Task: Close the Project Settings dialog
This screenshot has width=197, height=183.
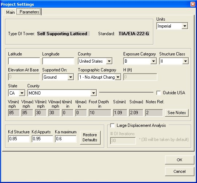Action: pyautogui.click(x=193, y=4)
